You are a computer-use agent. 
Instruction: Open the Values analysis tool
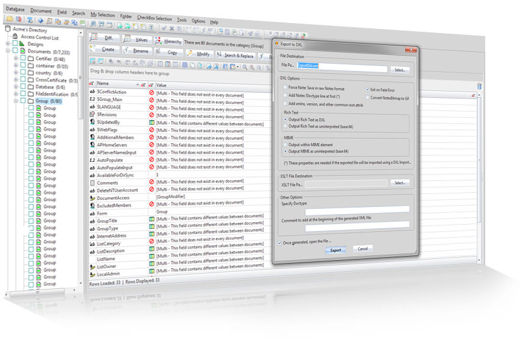point(136,40)
